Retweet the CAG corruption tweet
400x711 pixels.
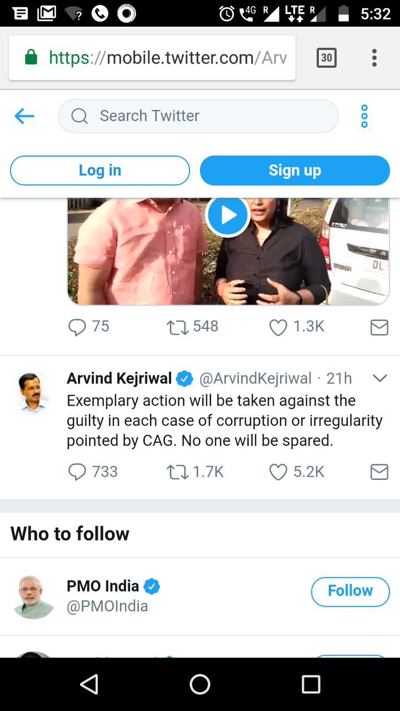(178, 472)
